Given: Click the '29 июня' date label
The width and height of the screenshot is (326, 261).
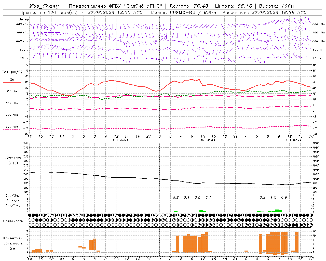Looking at the screenshot, I should click(207, 140).
